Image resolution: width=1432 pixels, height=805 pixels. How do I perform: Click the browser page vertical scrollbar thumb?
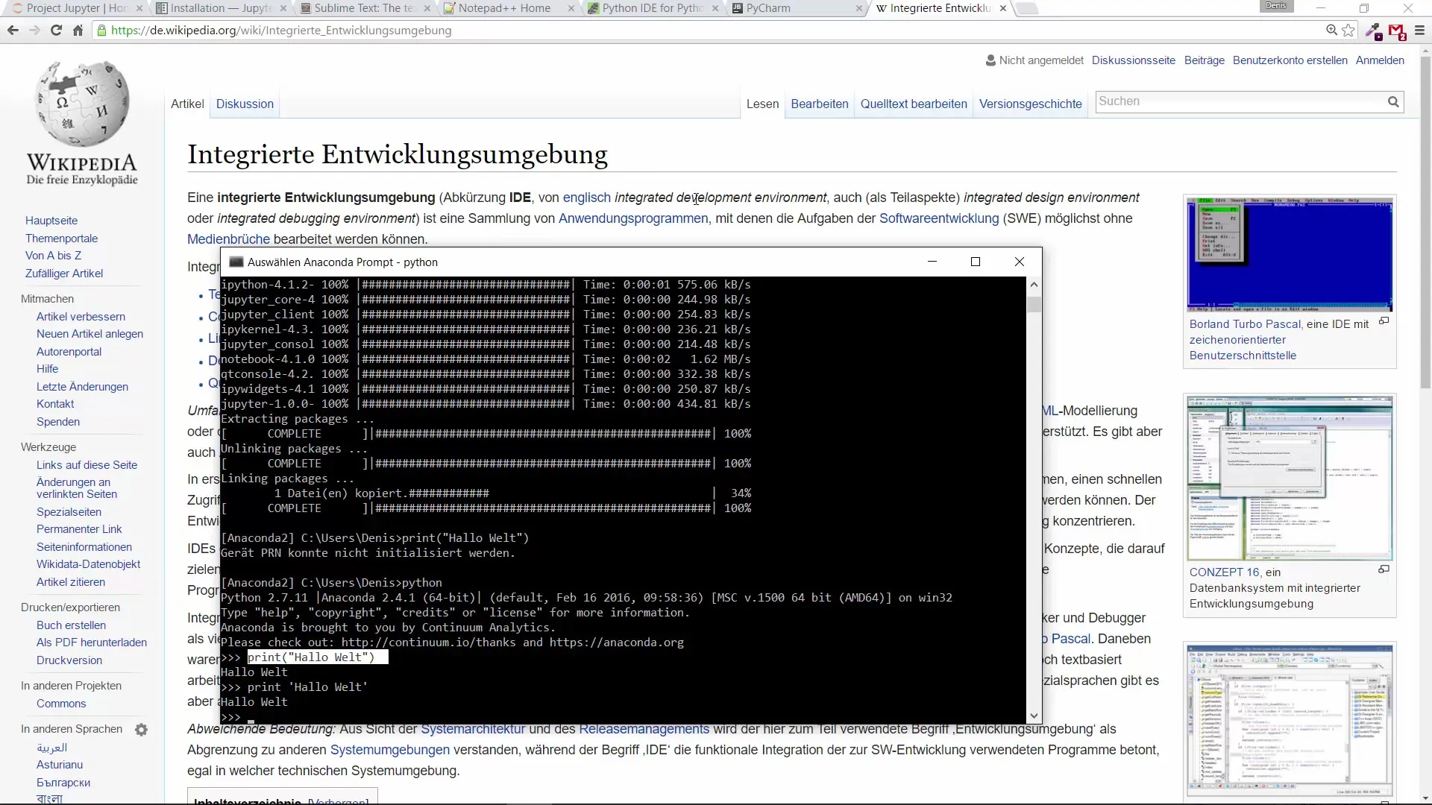1425,224
